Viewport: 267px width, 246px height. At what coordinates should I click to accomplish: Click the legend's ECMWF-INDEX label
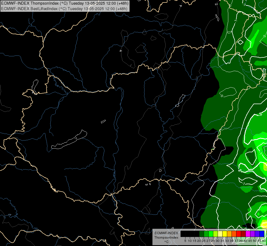[166, 233]
